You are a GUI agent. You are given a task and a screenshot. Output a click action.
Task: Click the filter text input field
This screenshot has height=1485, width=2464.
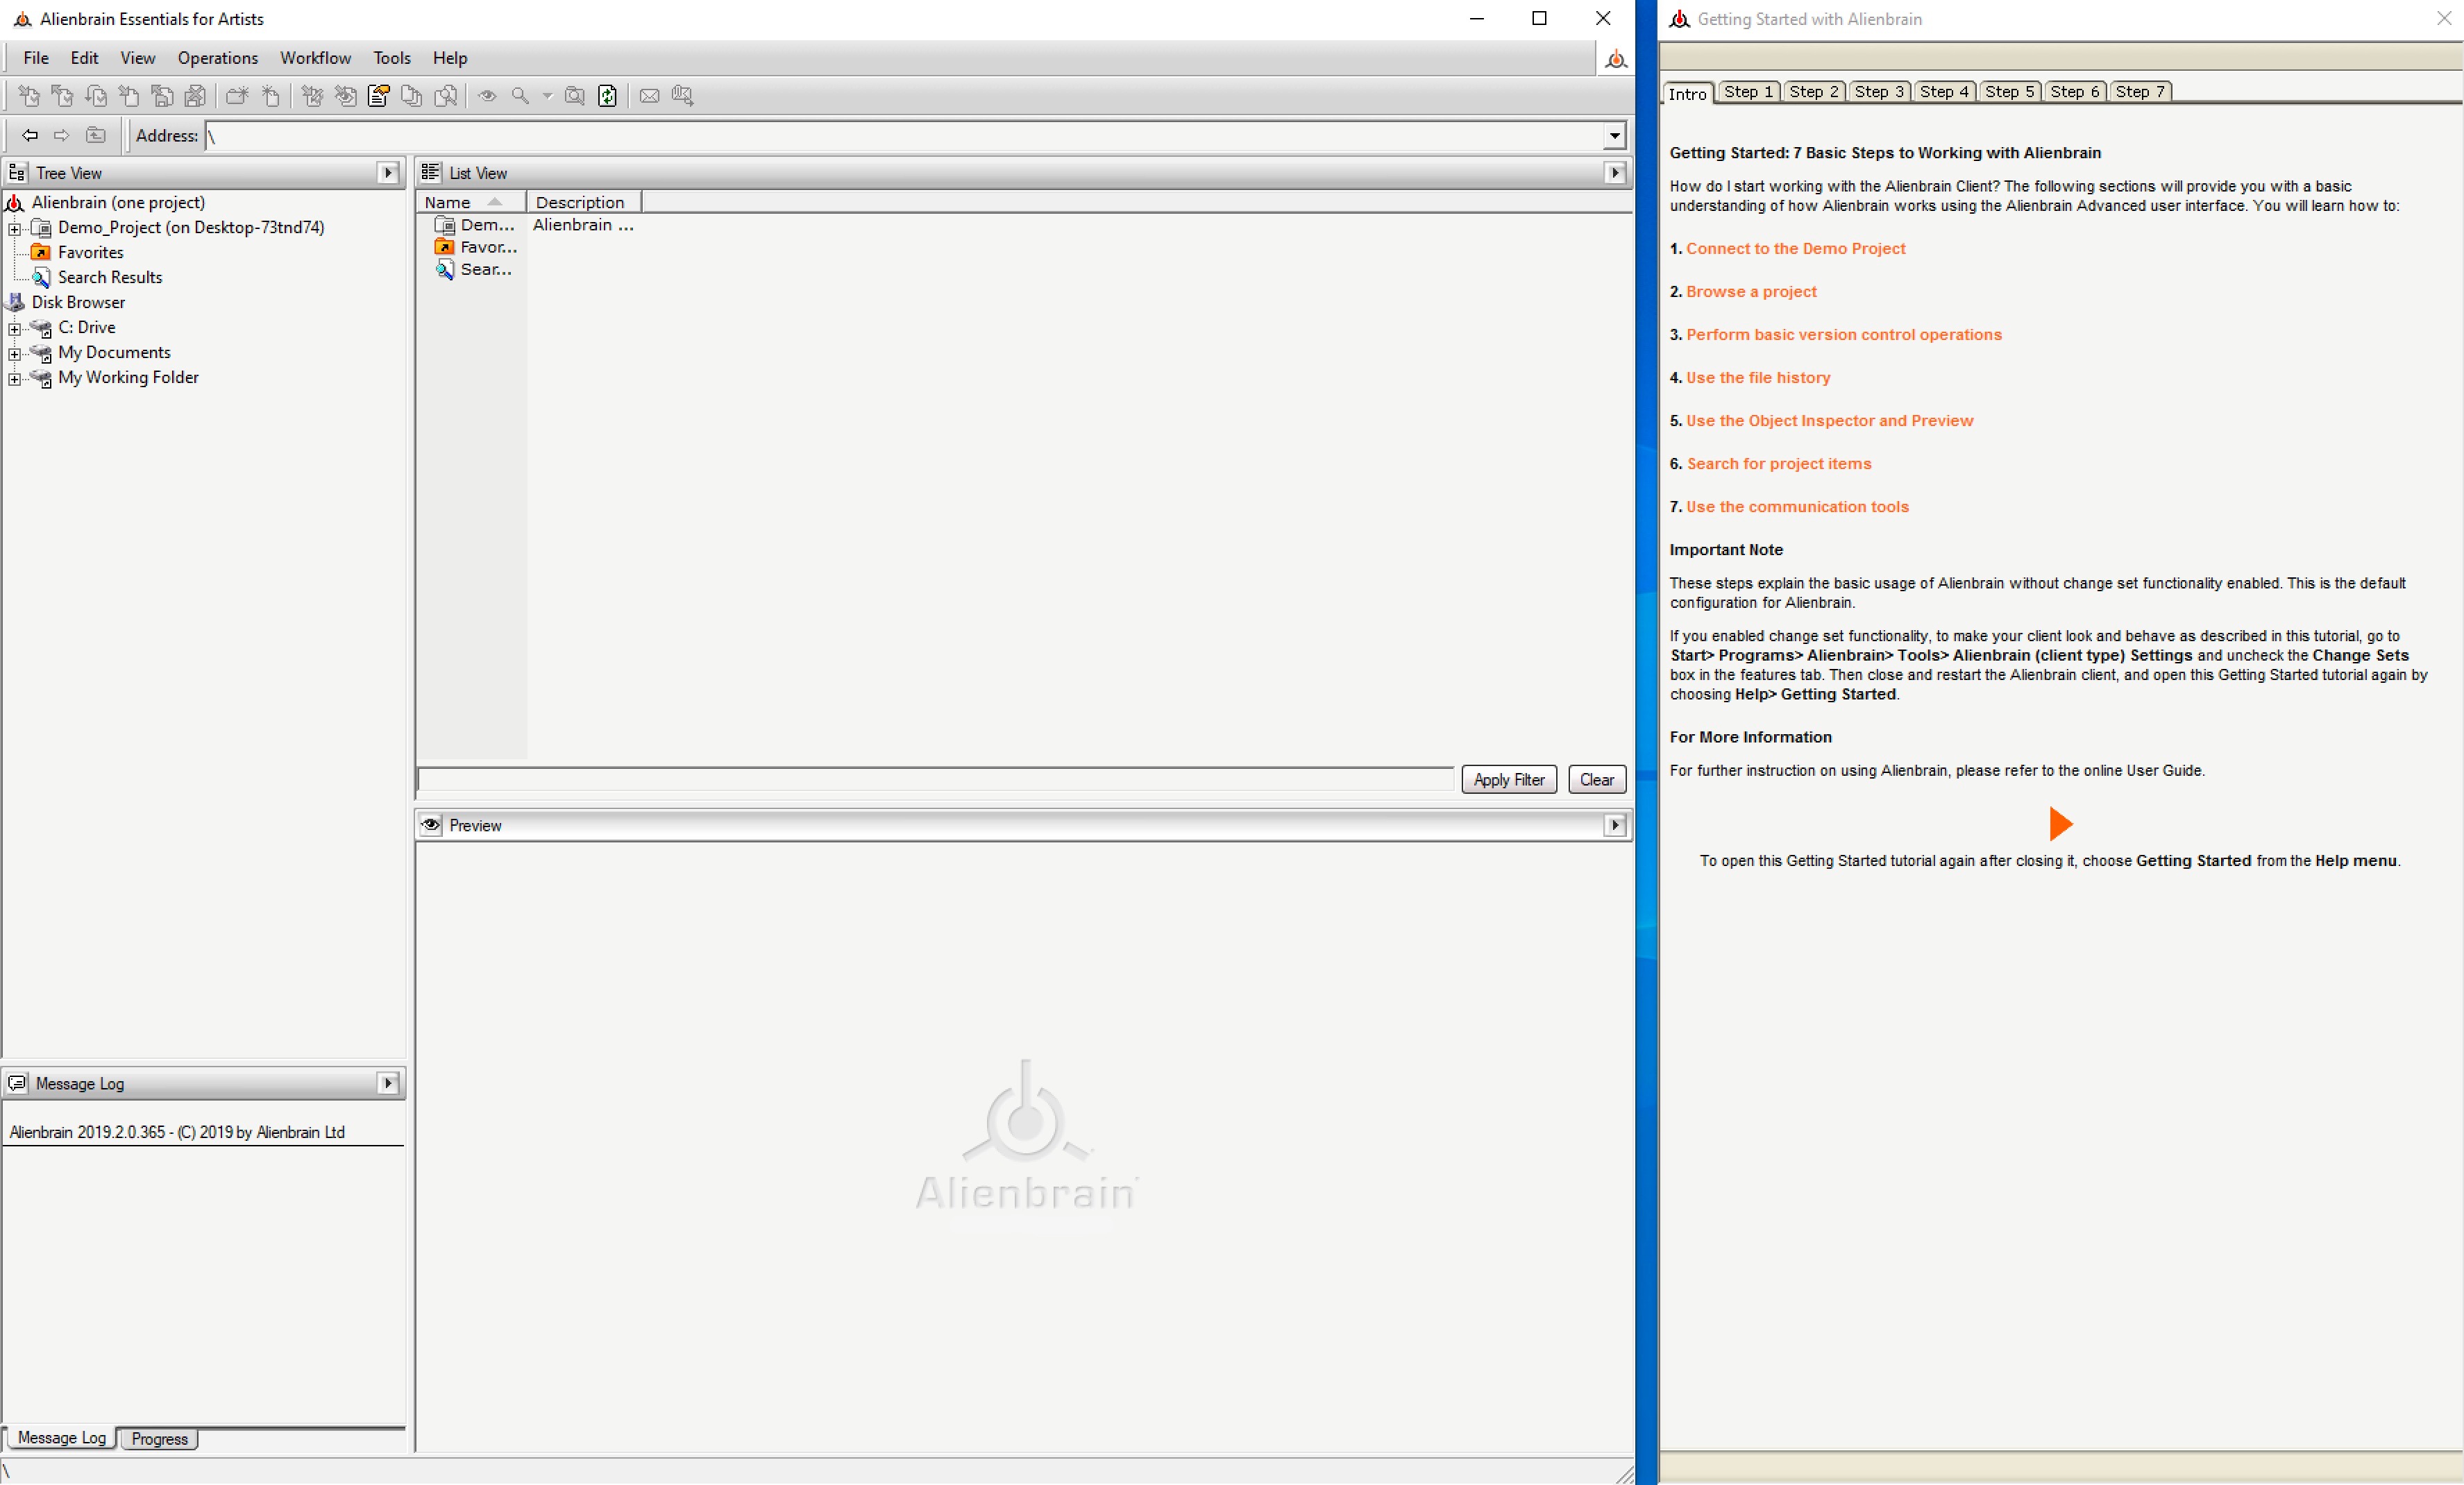tap(935, 779)
